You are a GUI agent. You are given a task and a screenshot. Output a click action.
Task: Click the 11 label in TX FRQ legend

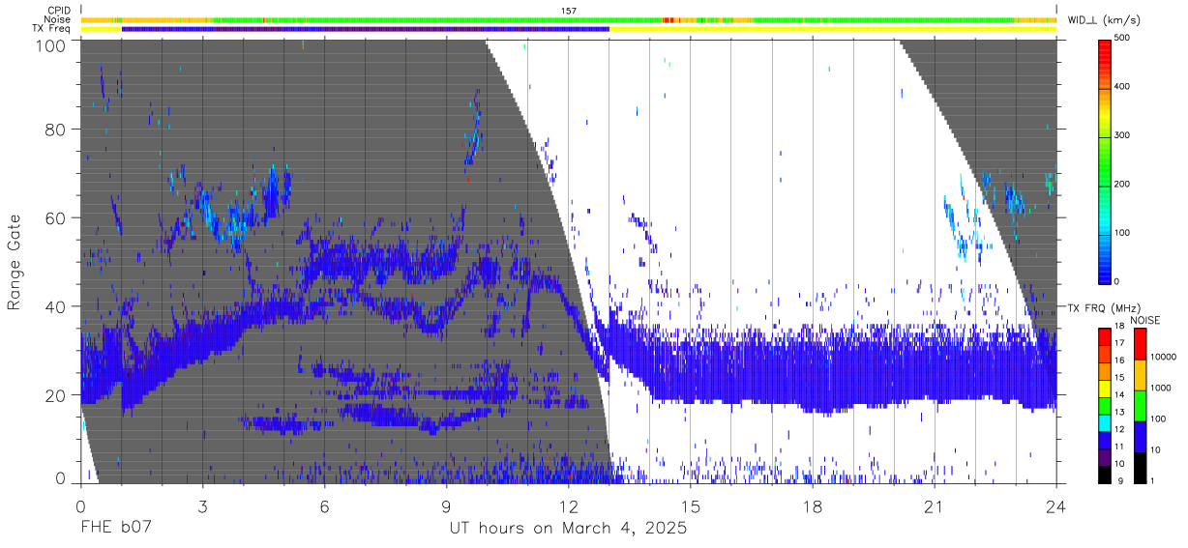tap(1119, 447)
